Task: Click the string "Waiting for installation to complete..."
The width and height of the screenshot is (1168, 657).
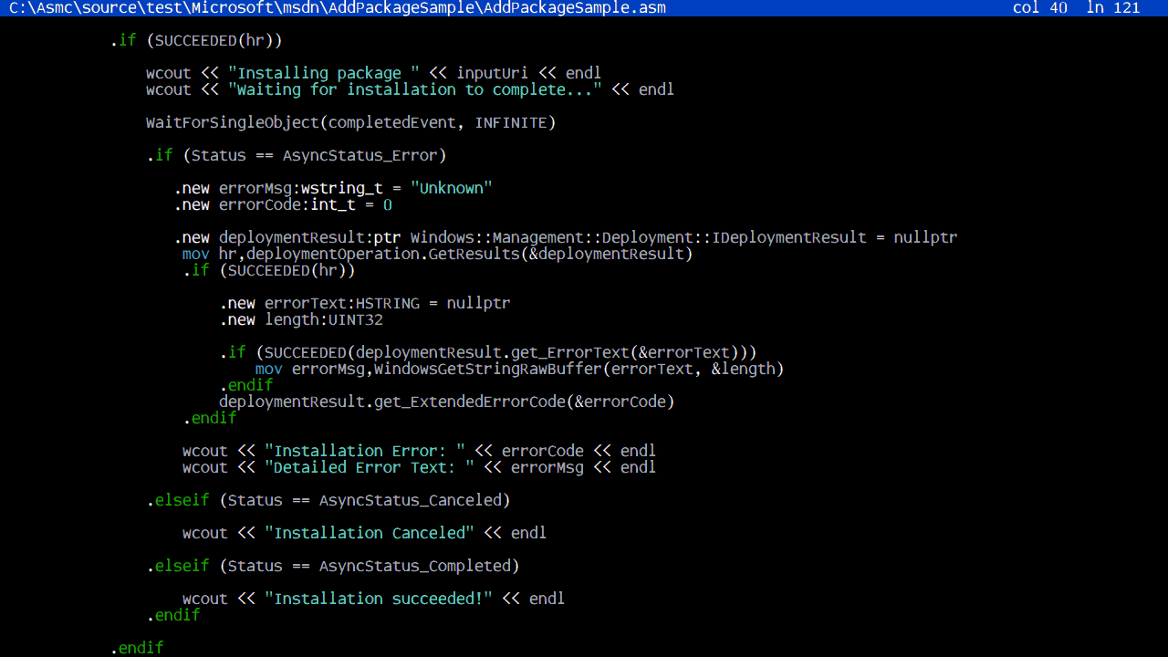Action: [x=415, y=90]
